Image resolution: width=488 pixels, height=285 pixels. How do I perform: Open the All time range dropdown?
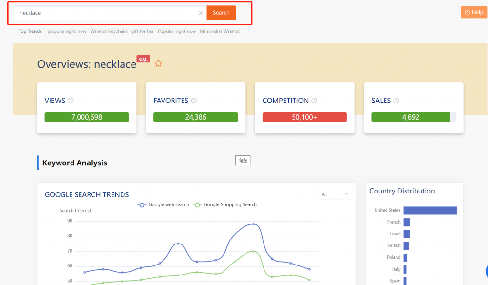334,194
